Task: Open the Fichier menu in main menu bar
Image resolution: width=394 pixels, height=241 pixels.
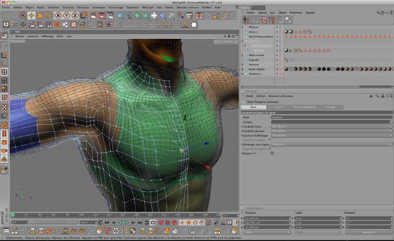Action: (x=6, y=7)
